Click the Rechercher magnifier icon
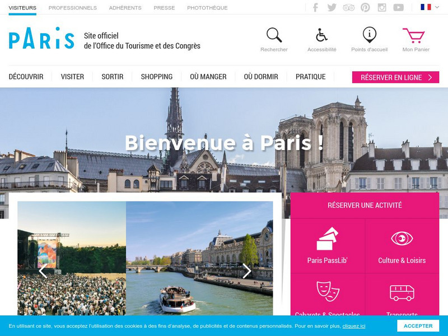The image size is (448, 336). [274, 35]
